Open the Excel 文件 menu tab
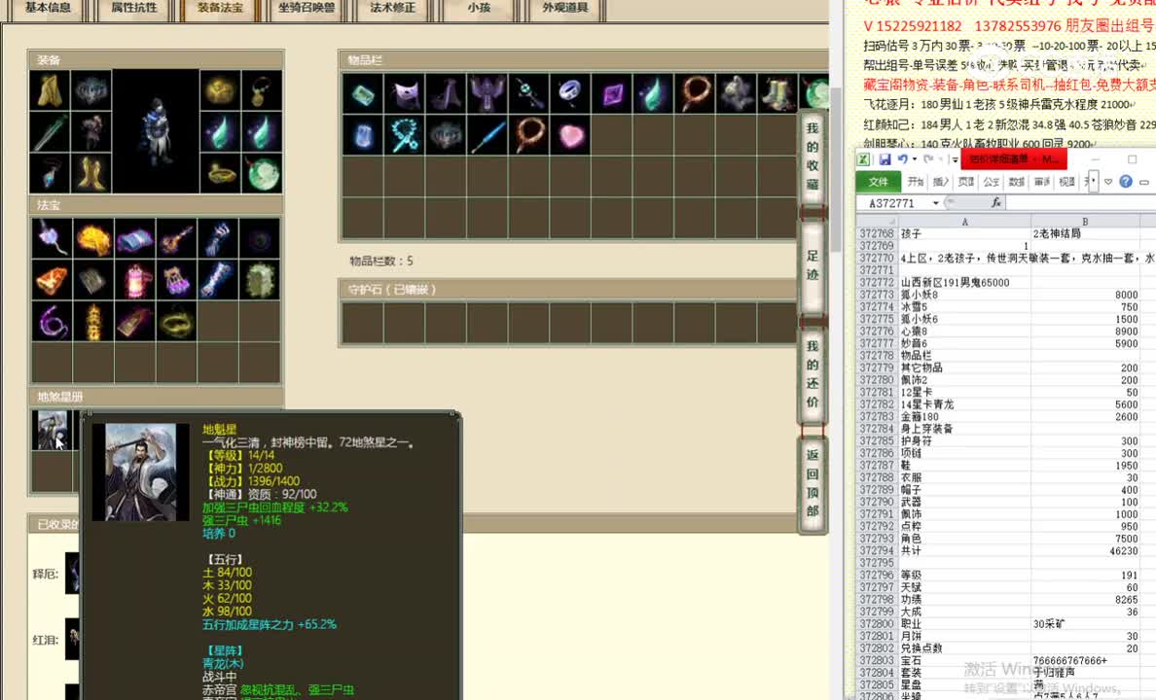The height and width of the screenshot is (700, 1156). [x=878, y=182]
